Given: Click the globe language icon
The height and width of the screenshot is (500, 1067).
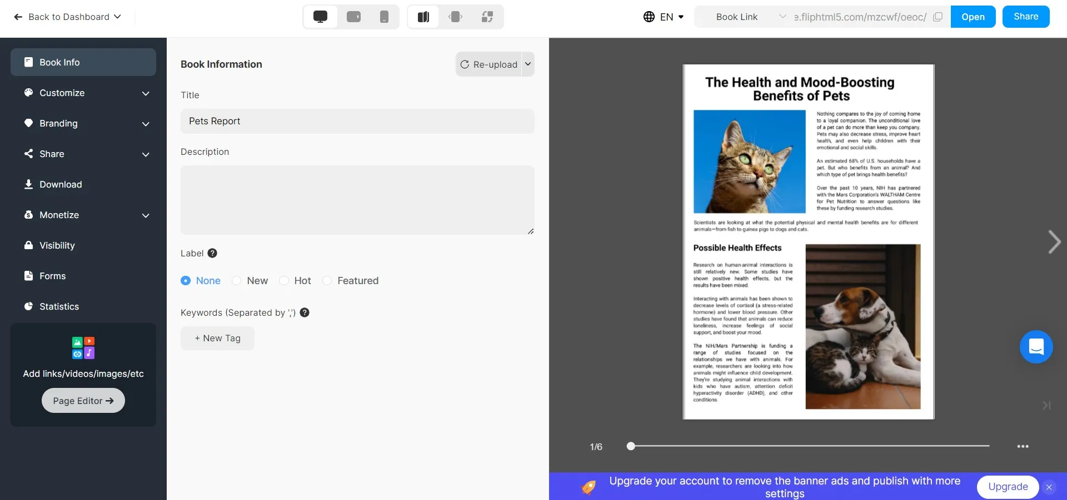Looking at the screenshot, I should 649,17.
